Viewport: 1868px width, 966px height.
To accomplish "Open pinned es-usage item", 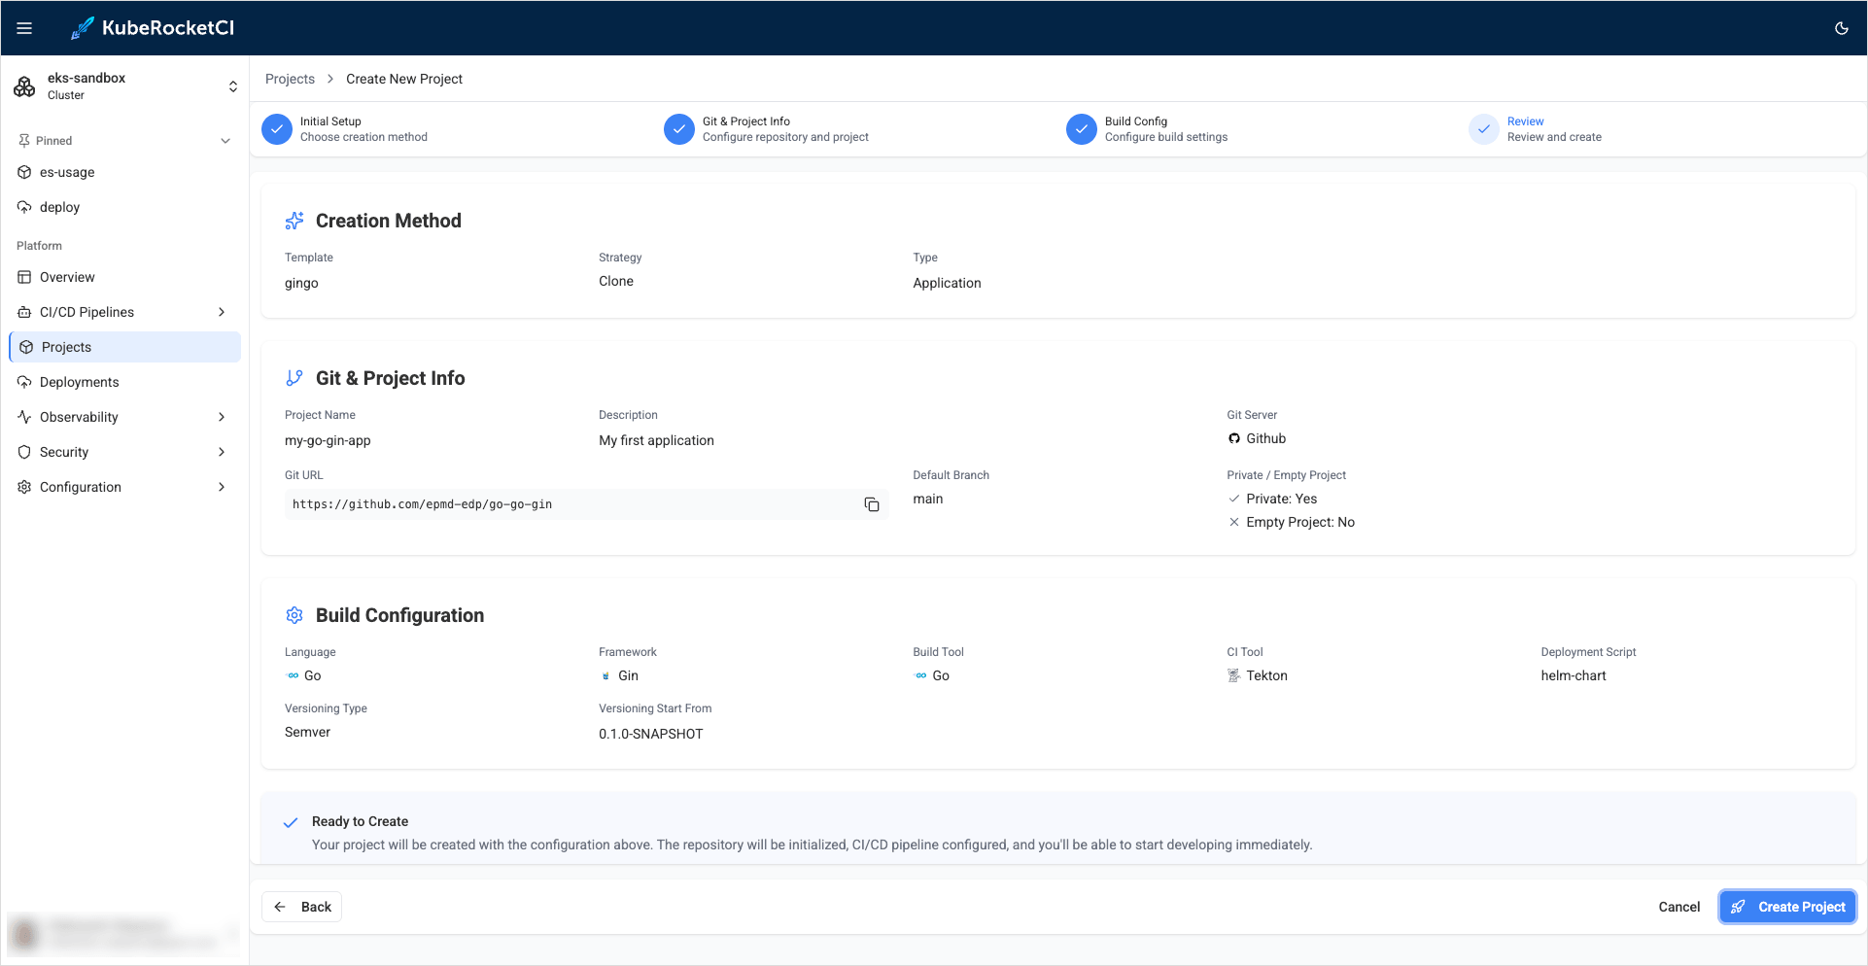I will [x=67, y=172].
